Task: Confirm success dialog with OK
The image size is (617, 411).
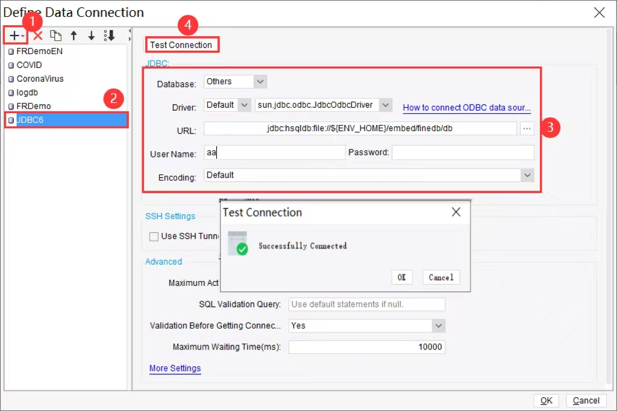Action: pos(401,277)
